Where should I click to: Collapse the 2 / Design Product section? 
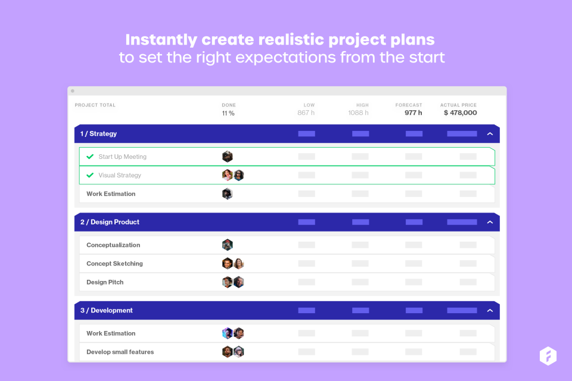(x=490, y=222)
